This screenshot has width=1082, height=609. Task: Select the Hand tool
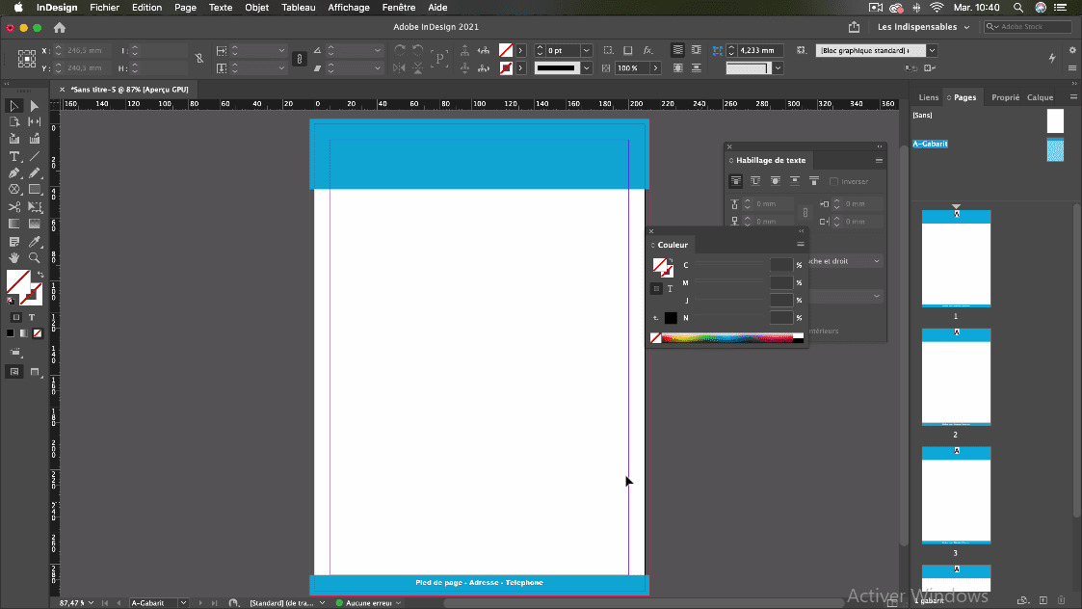tap(13, 257)
